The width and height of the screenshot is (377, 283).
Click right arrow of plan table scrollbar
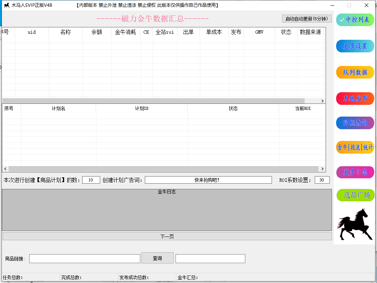click(x=323, y=169)
